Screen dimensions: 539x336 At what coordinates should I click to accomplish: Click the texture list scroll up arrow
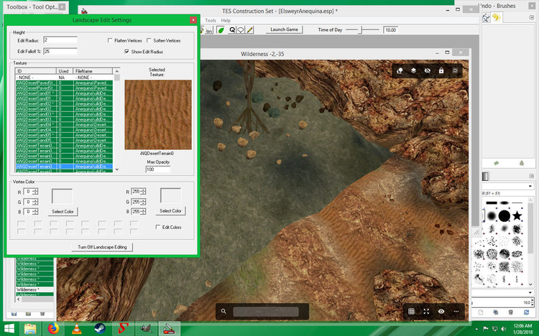coord(117,71)
